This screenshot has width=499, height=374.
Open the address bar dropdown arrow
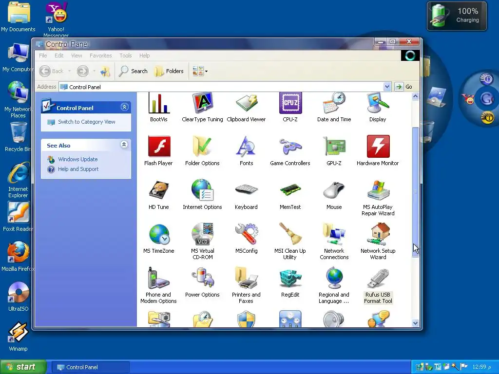click(x=387, y=87)
